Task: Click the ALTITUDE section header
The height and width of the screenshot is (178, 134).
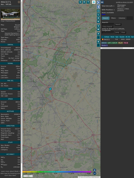Action: 10,111
